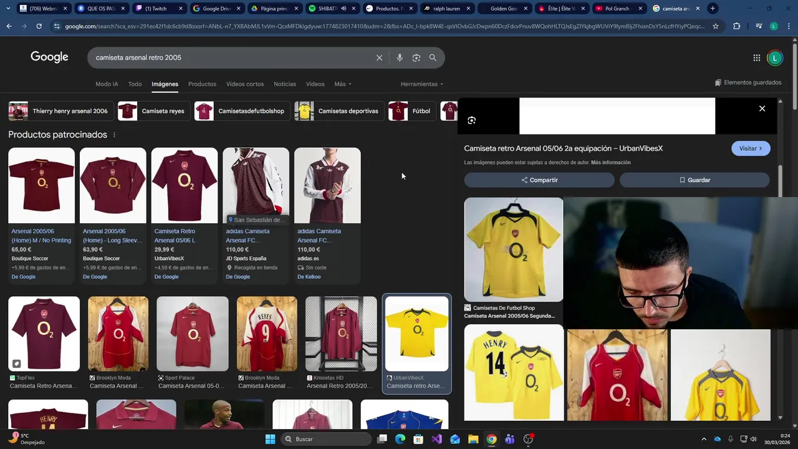798x449 pixels.
Task: Open the Google apps grid
Action: click(x=757, y=58)
